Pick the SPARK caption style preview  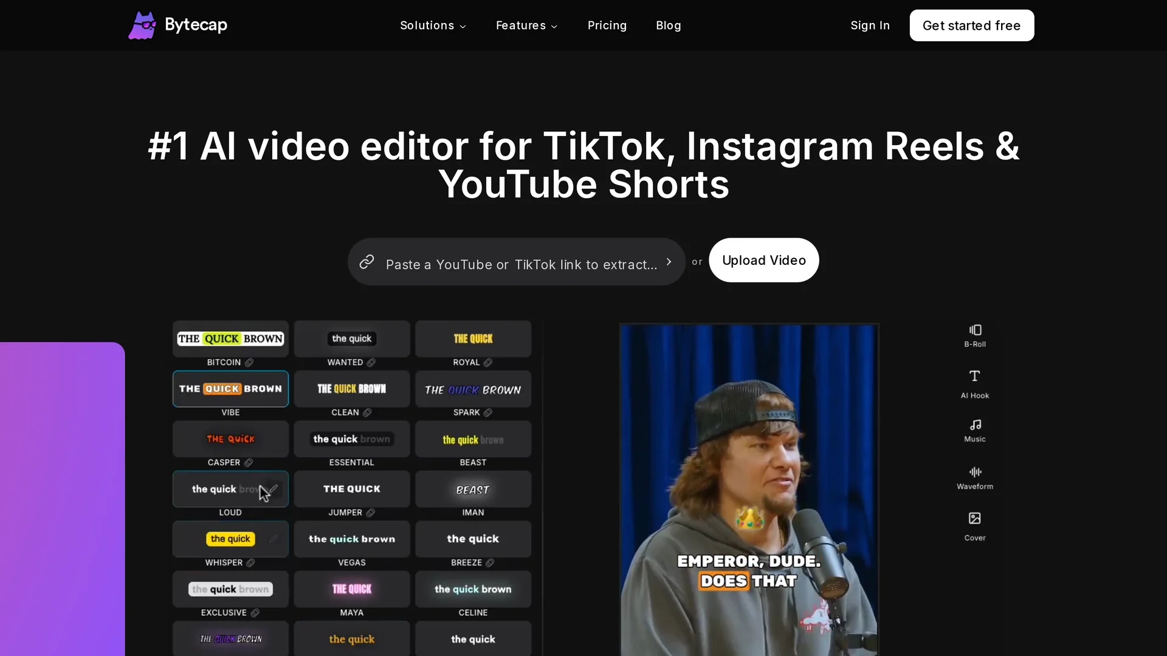click(x=473, y=389)
